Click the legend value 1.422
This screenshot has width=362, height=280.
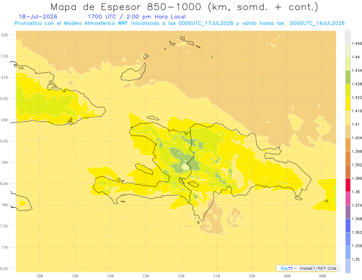point(357,97)
